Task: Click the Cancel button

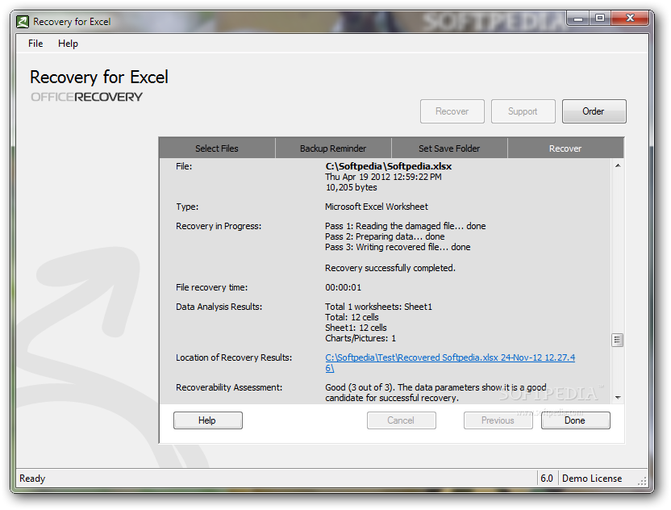Action: [401, 420]
